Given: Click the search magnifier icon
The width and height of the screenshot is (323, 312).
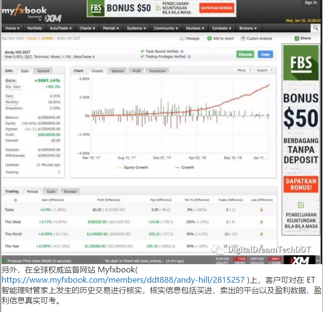Looking at the screenshot, I should [316, 28].
